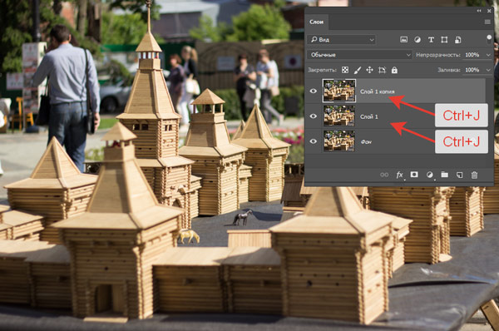This screenshot has height=331, width=499.
Task: Open layer styles fx menu
Action: coord(400,175)
